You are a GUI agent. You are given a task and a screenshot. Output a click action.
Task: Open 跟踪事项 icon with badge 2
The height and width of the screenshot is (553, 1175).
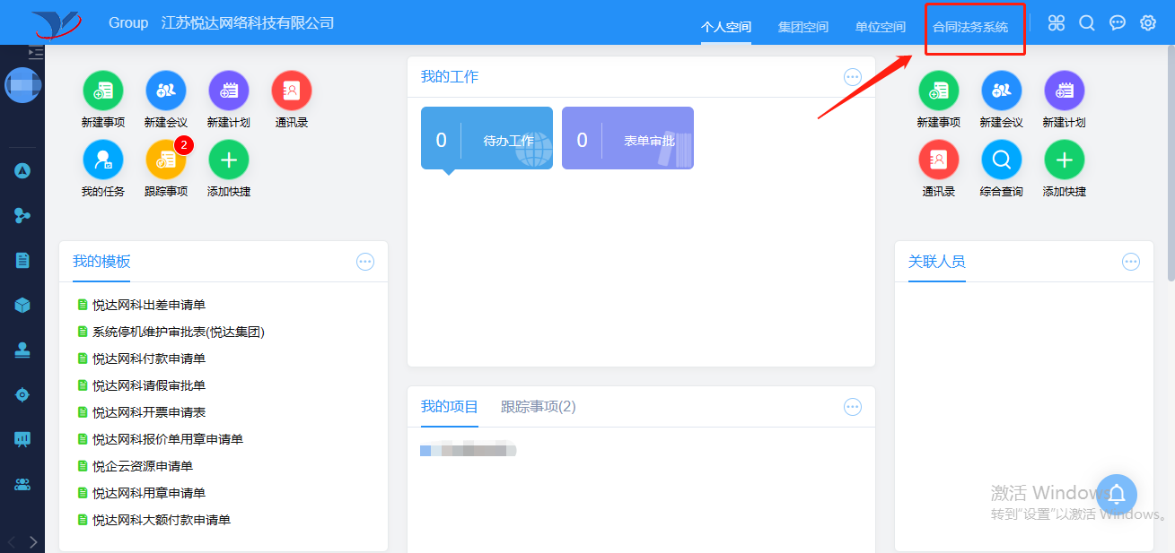tap(166, 159)
